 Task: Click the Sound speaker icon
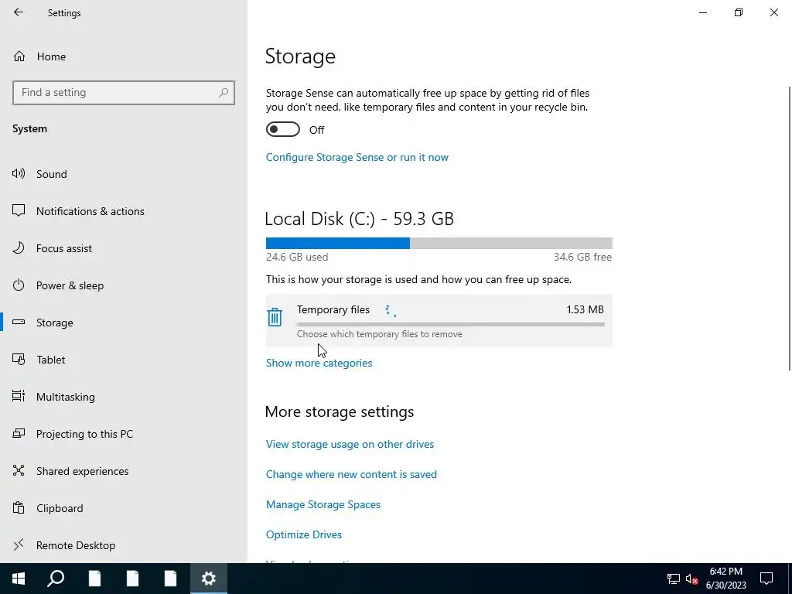point(19,174)
